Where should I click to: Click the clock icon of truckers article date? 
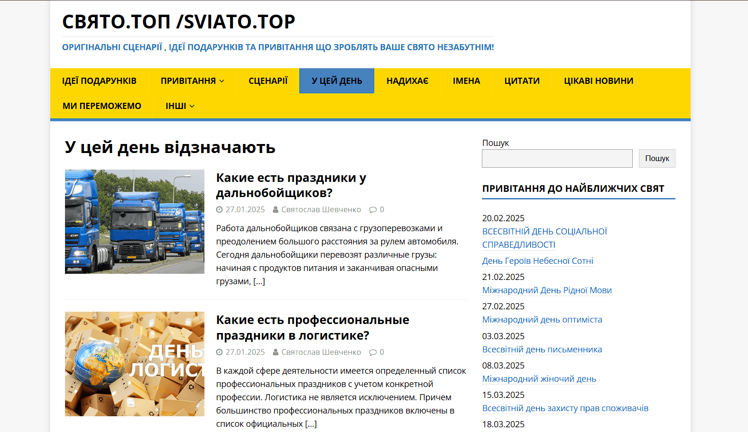pos(219,209)
